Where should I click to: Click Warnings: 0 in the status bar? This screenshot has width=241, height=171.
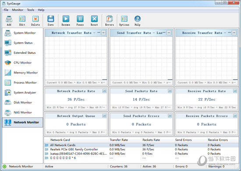click(216, 166)
